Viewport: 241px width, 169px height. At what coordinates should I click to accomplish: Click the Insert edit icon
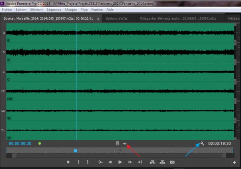152,162
